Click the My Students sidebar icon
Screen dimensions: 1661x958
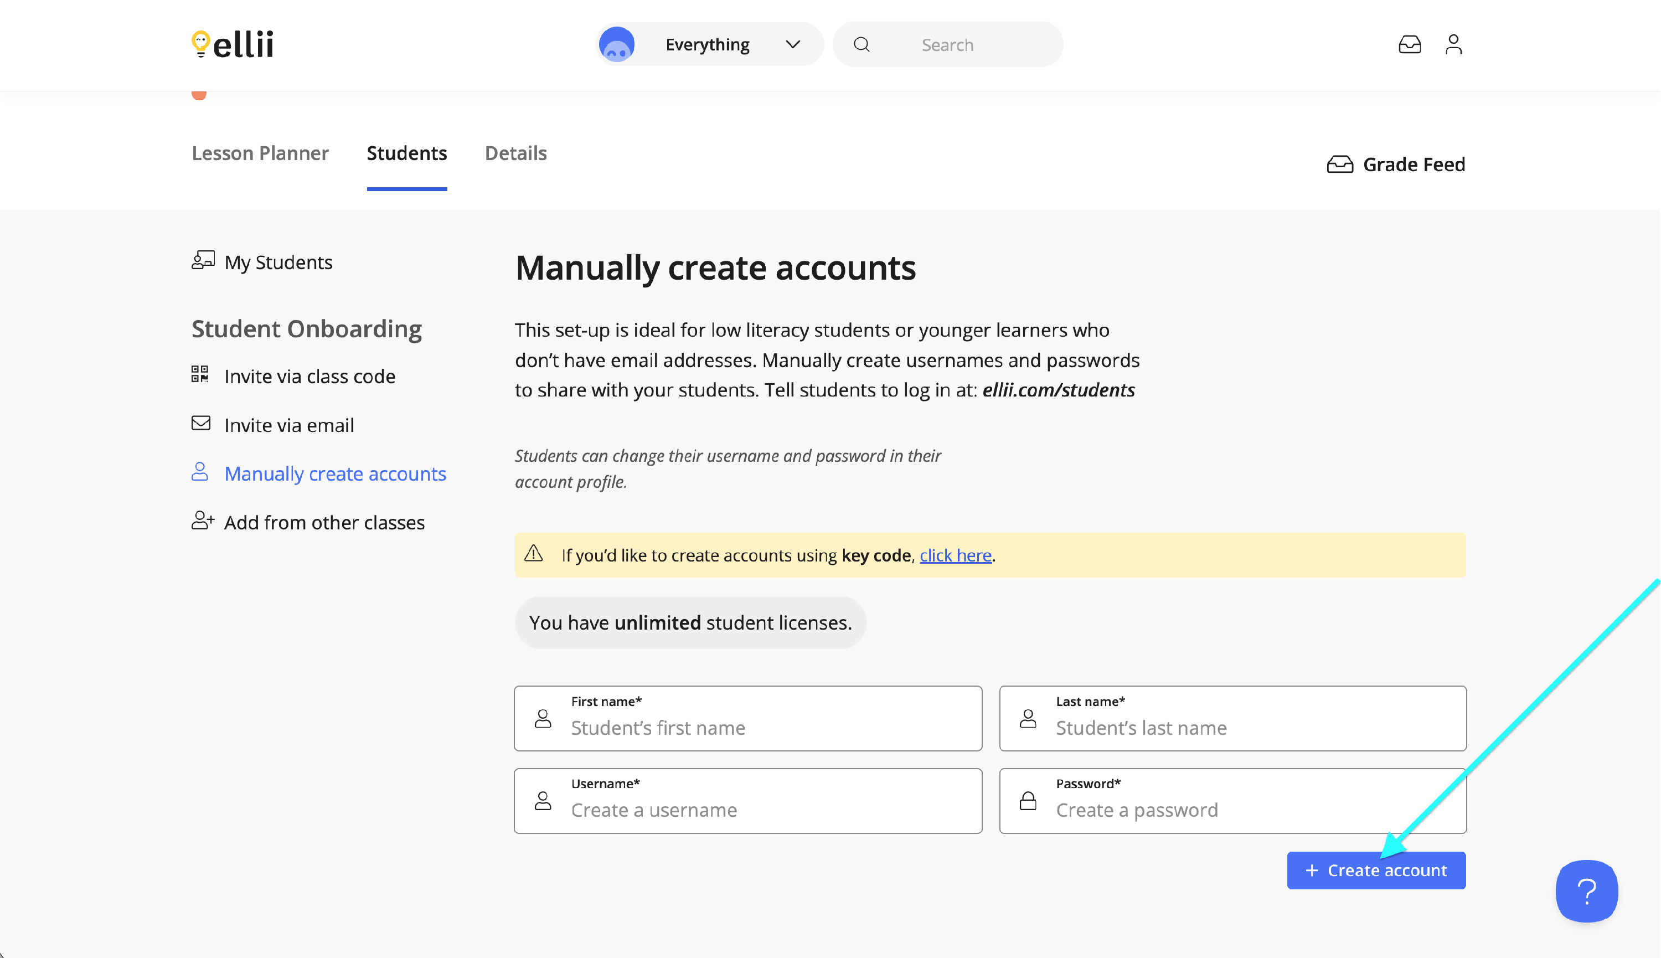(x=203, y=261)
